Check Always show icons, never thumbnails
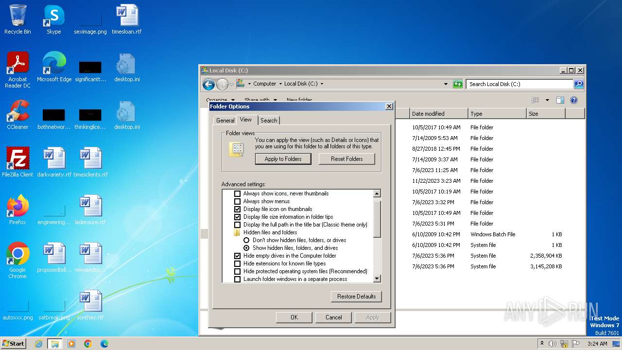Viewport: 622px width, 350px height. tap(237, 193)
